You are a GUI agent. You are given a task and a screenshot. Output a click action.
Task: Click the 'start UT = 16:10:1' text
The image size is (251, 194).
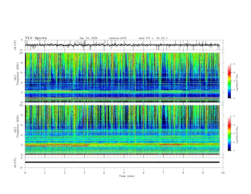pyautogui.click(x=153, y=38)
